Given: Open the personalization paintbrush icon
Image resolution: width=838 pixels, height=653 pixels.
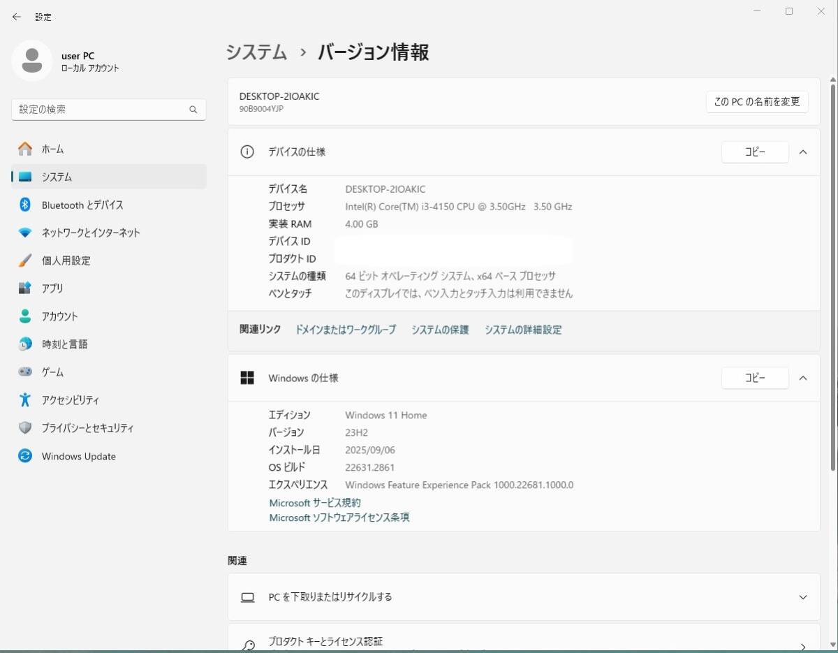Looking at the screenshot, I should [x=25, y=261].
